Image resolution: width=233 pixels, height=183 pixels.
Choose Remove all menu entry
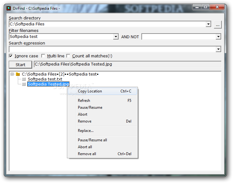tap(102, 154)
